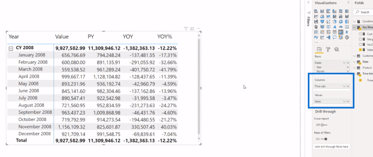The width and height of the screenshot is (373, 157).
Task: Choose the Python visual icon
Action: [316, 37]
